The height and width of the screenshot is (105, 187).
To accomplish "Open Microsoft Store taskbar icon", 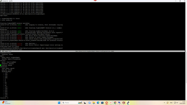I will [x=102, y=103].
